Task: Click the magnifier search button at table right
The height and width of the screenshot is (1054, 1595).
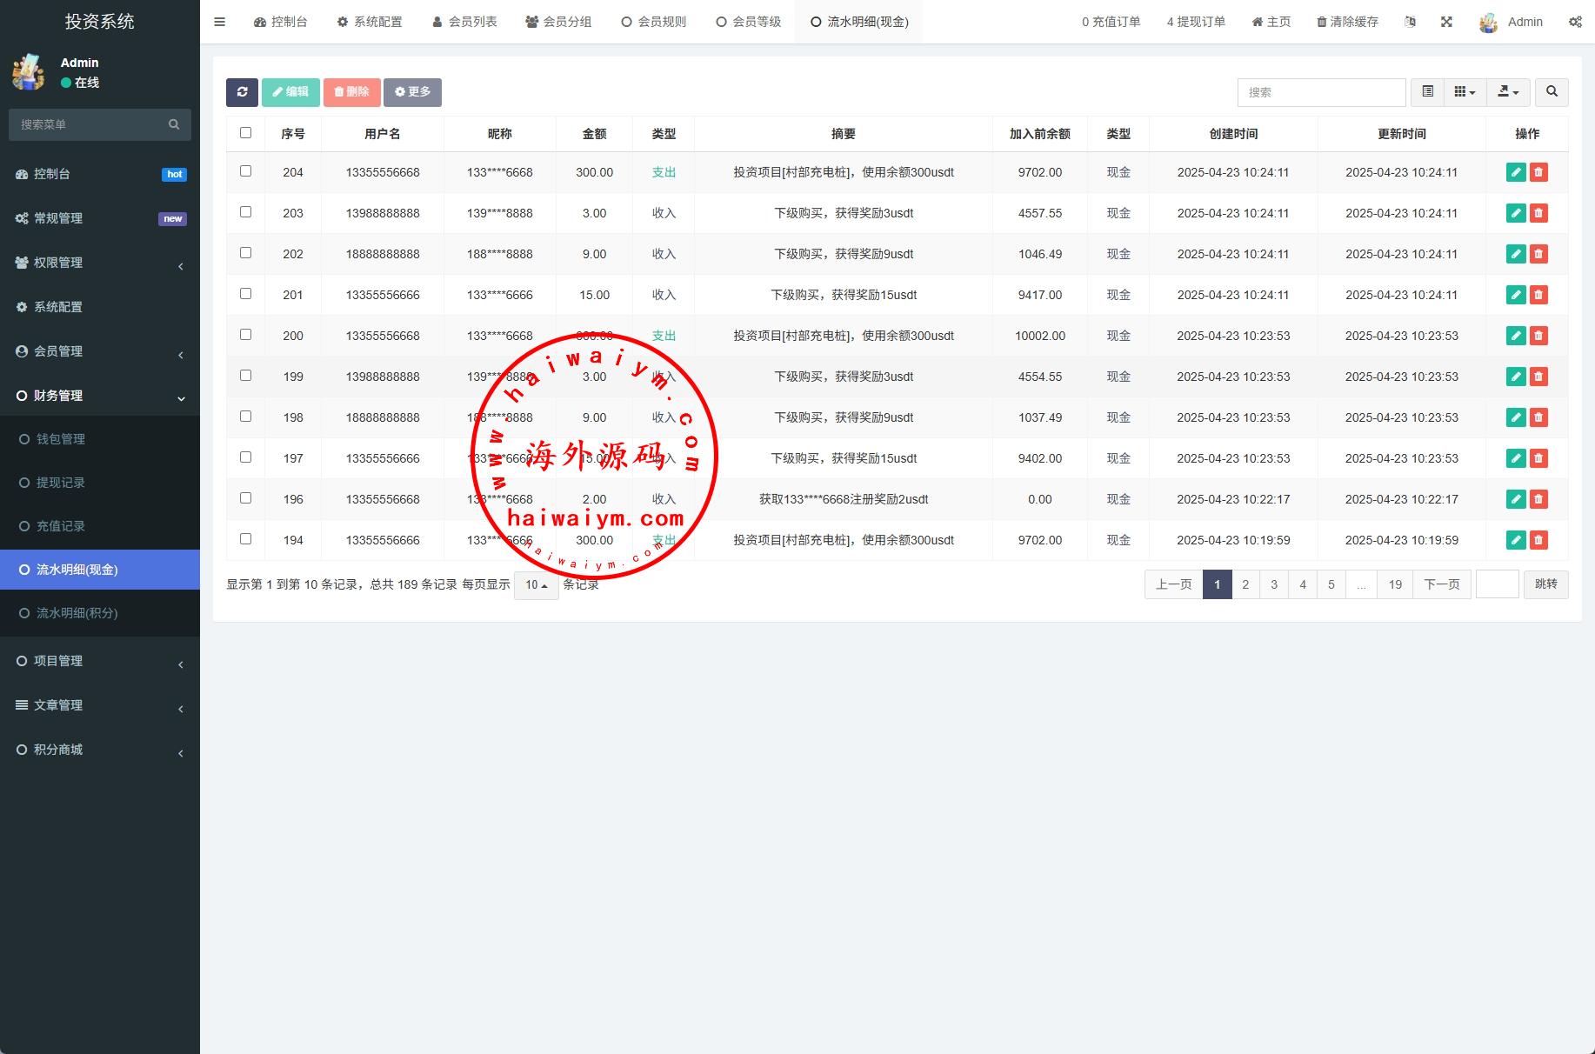Action: pyautogui.click(x=1552, y=92)
